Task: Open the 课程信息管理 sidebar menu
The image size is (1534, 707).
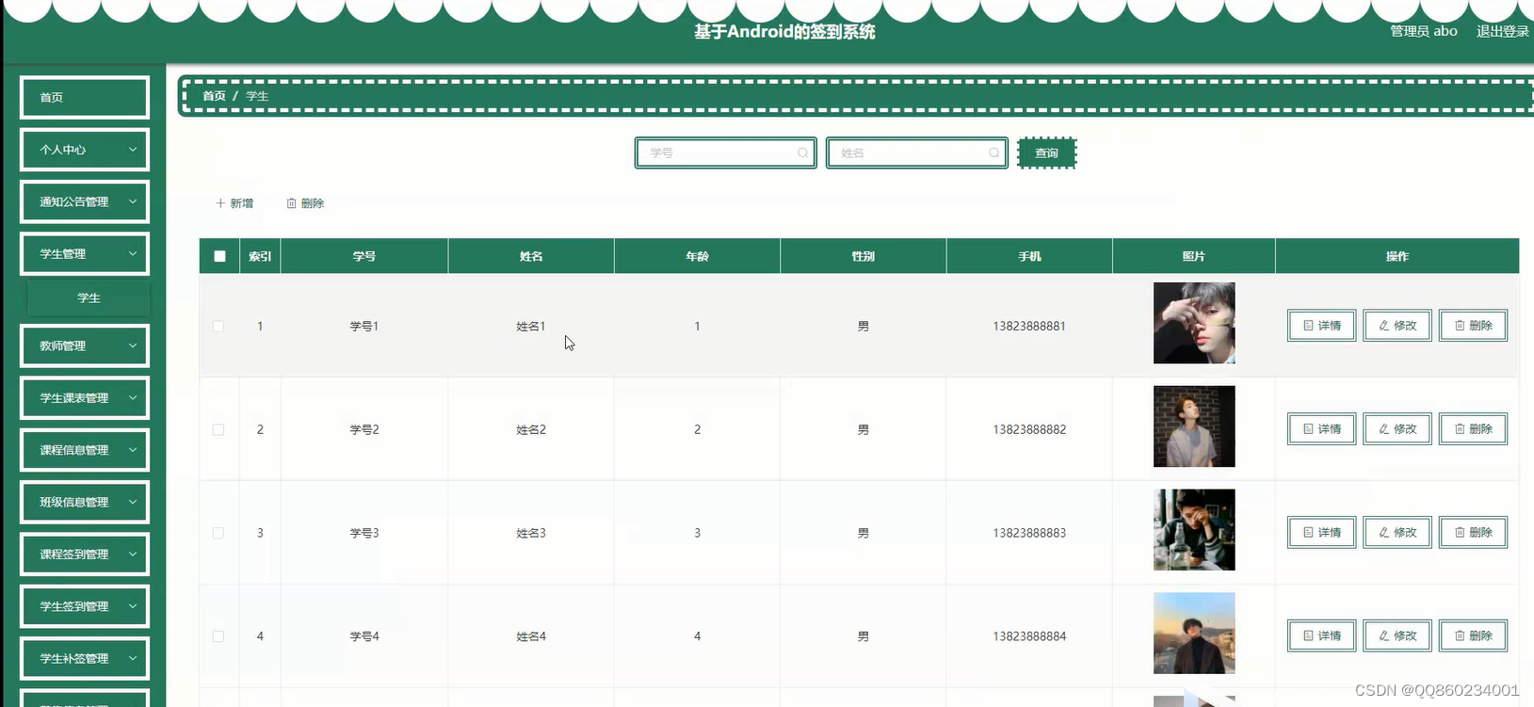Action: tap(85, 450)
